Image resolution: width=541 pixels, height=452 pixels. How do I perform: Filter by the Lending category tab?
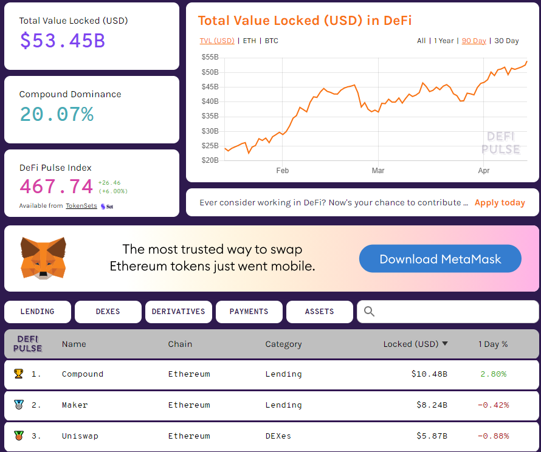[x=37, y=312]
